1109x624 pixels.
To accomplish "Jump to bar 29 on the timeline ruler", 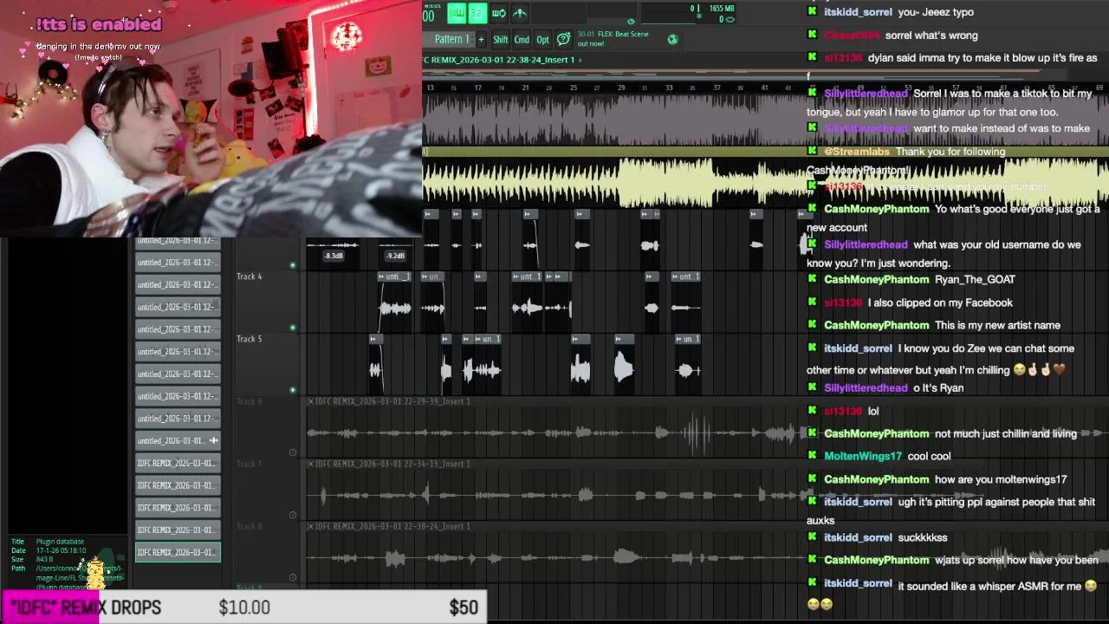I will [x=620, y=88].
